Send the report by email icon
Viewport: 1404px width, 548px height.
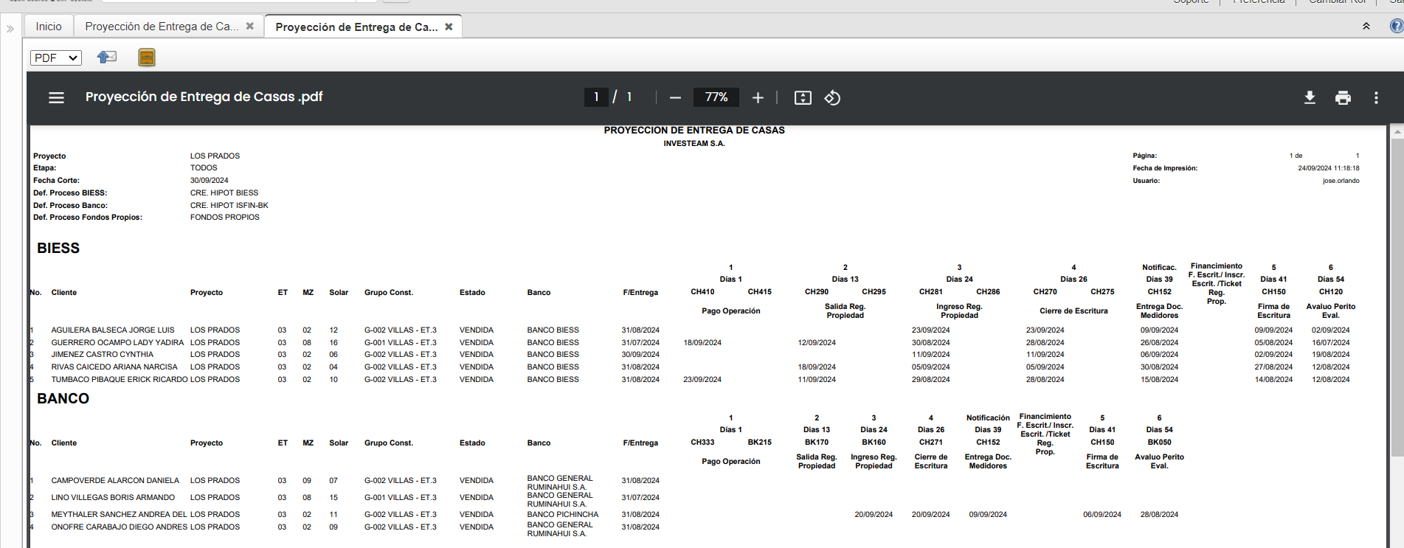[x=107, y=58]
